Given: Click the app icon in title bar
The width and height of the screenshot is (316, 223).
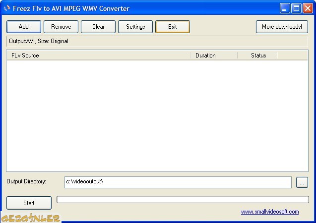Looking at the screenshot, I should 7,8.
